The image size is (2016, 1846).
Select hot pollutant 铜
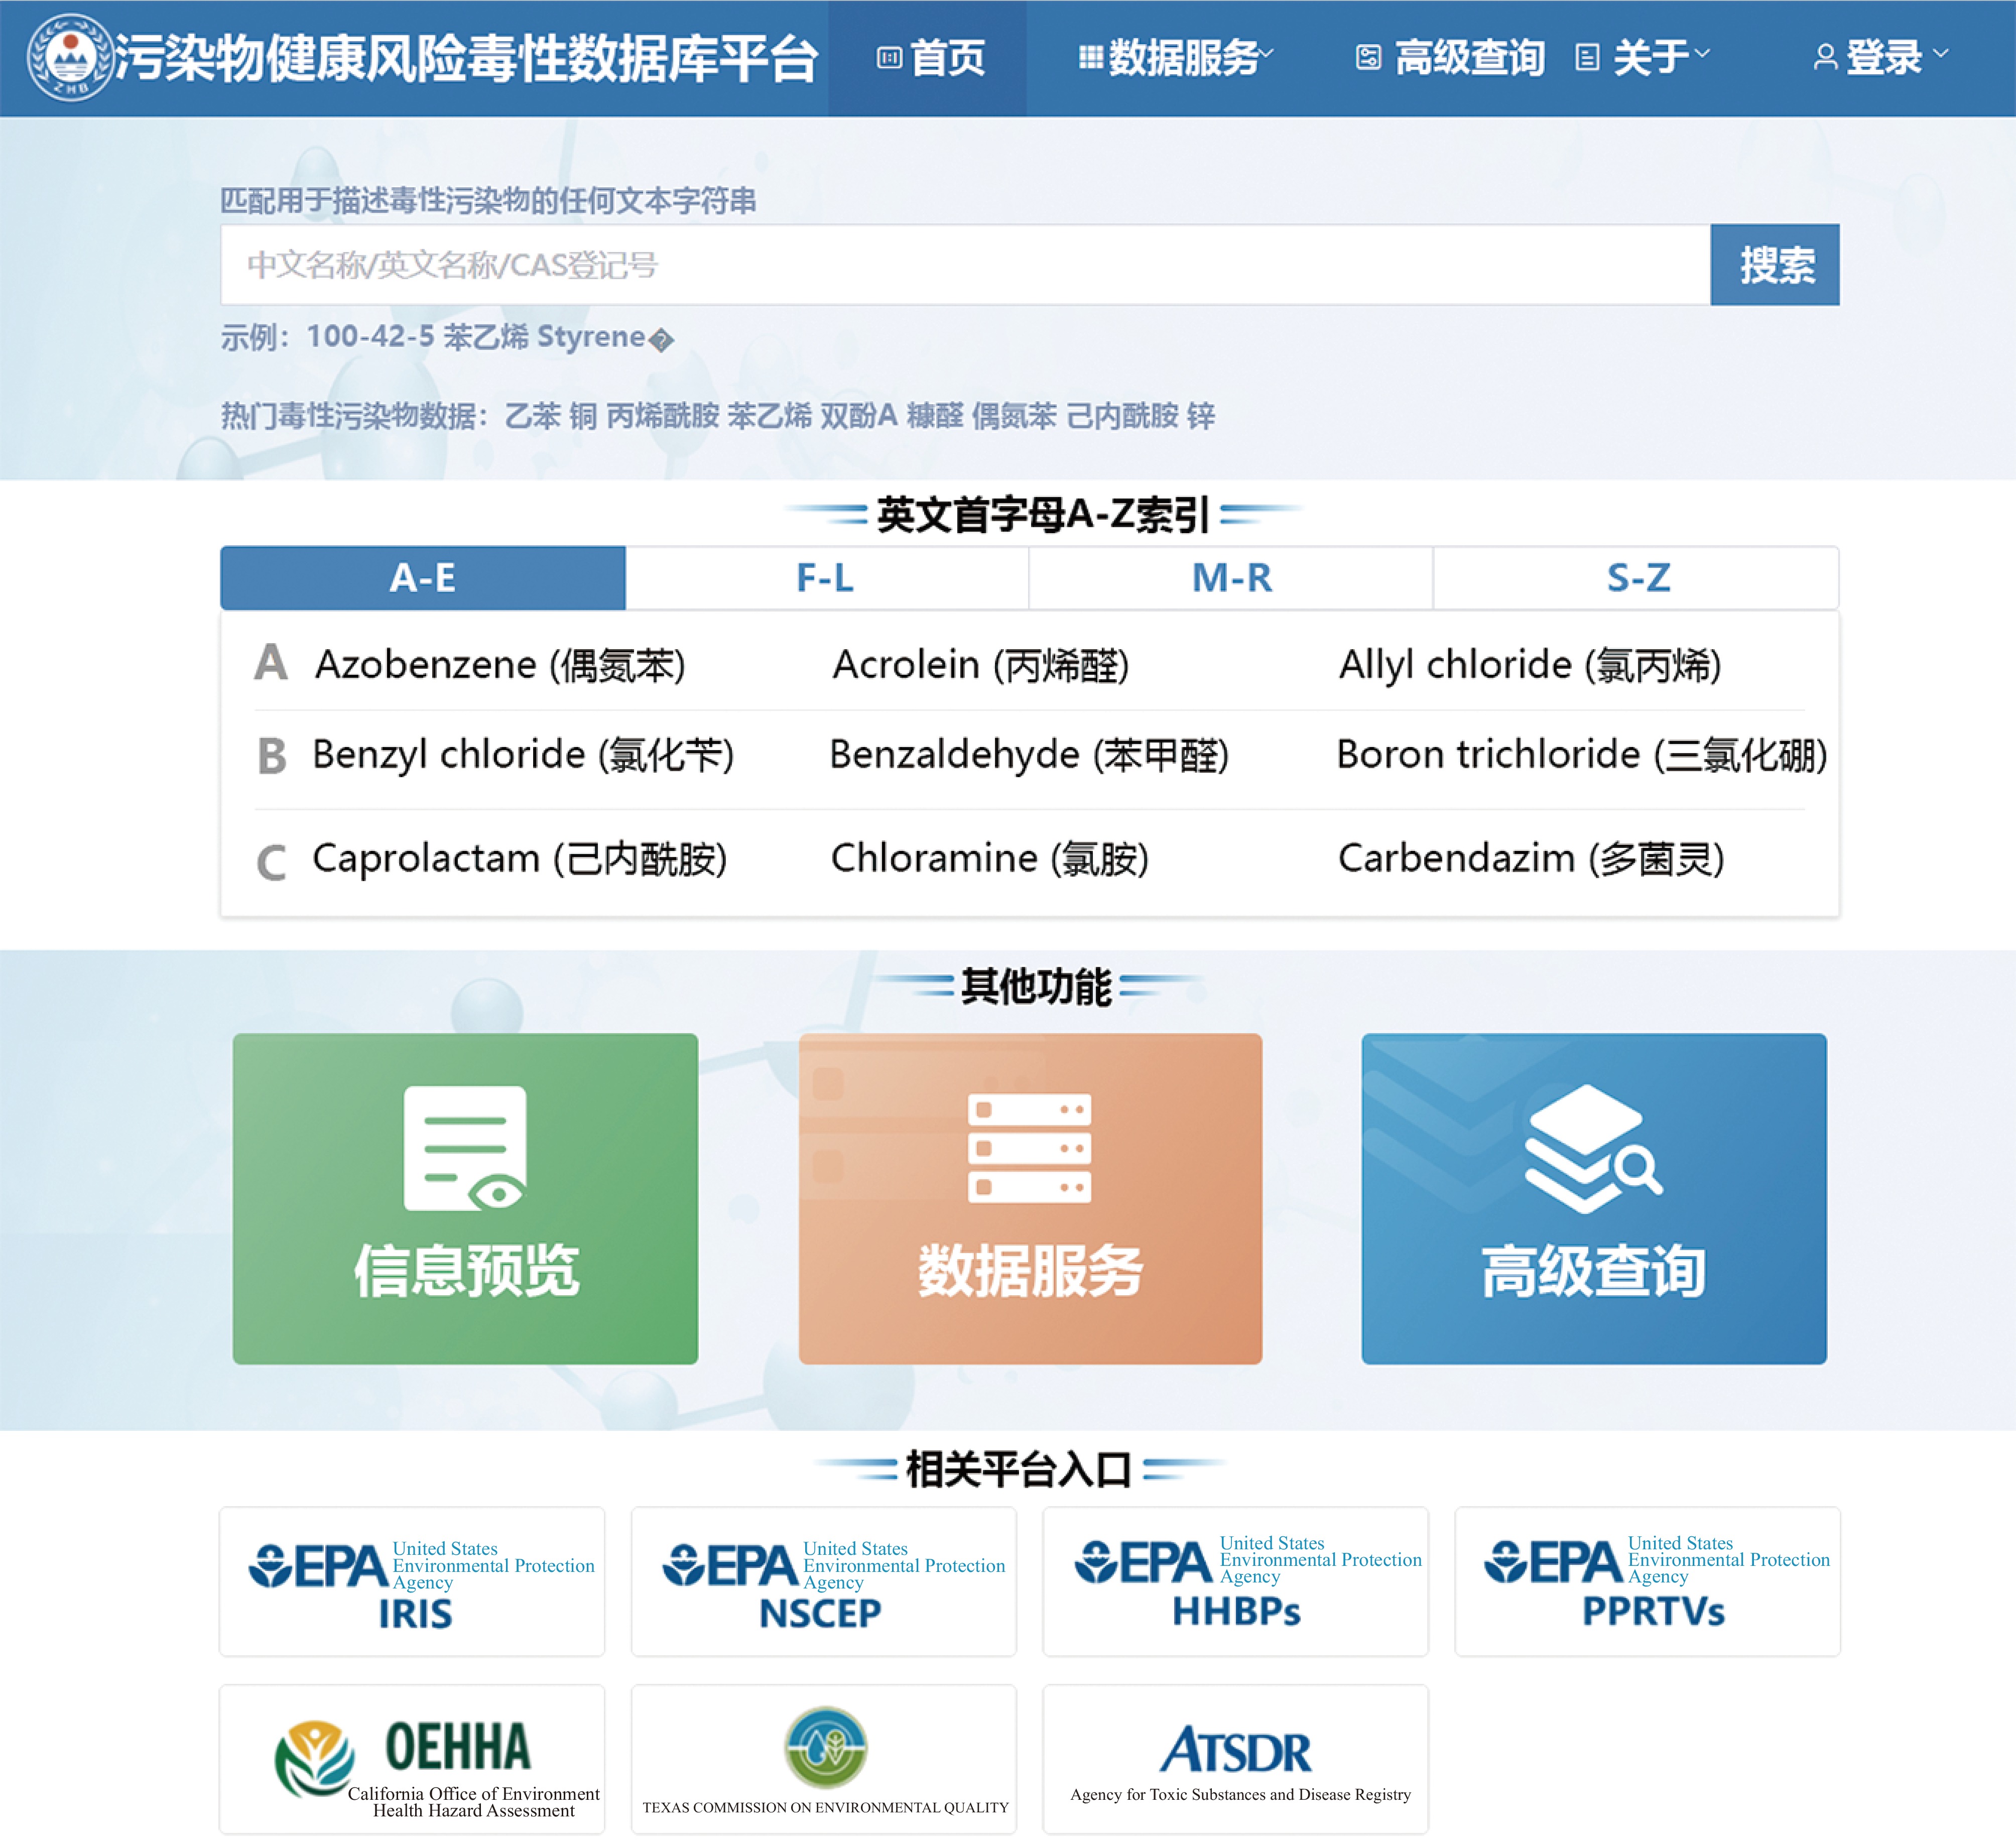click(583, 415)
